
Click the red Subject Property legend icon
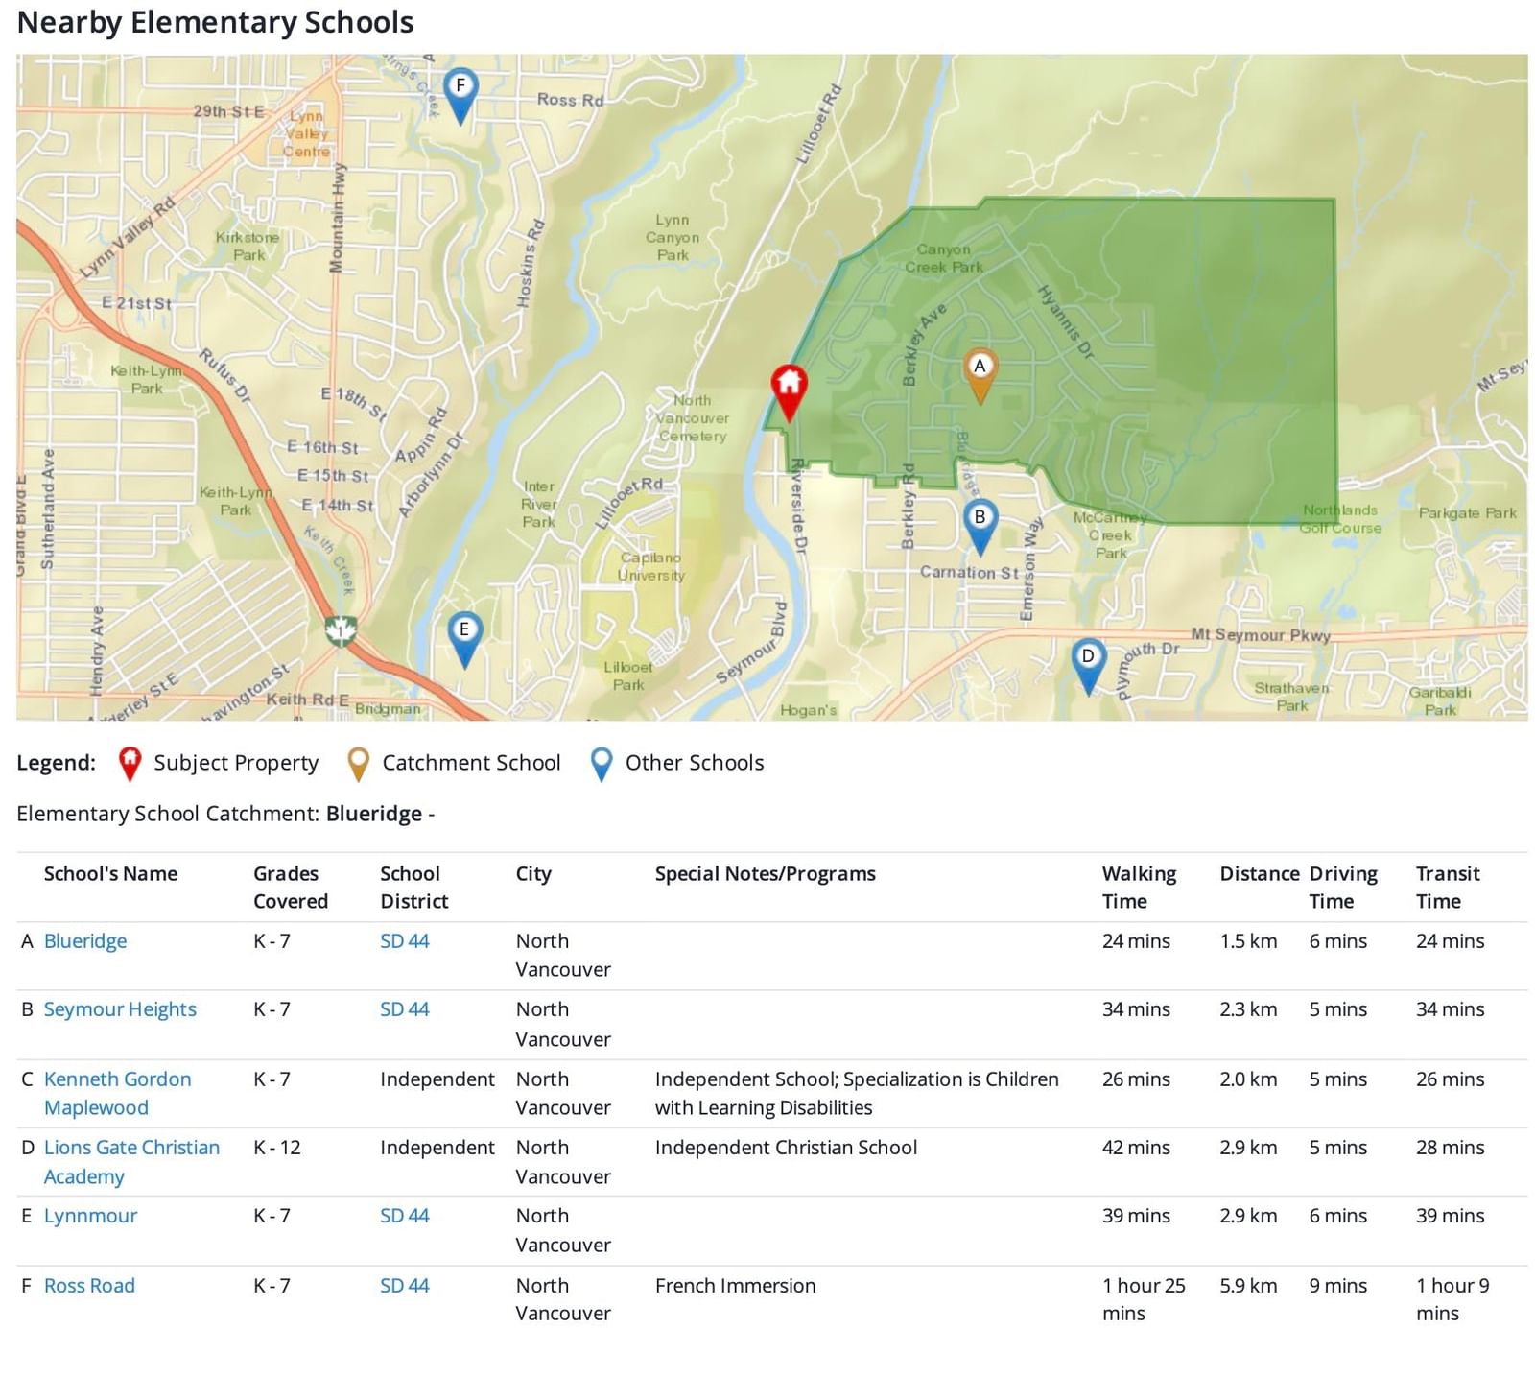click(130, 764)
